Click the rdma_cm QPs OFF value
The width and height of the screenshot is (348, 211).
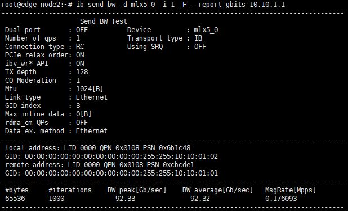(x=82, y=123)
